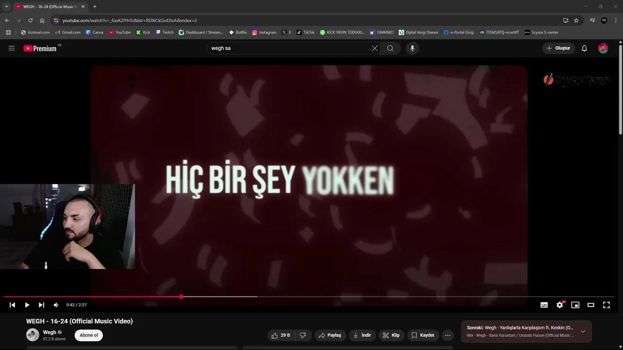
Task: Open the install app icon in address bar
Action: 566,20
